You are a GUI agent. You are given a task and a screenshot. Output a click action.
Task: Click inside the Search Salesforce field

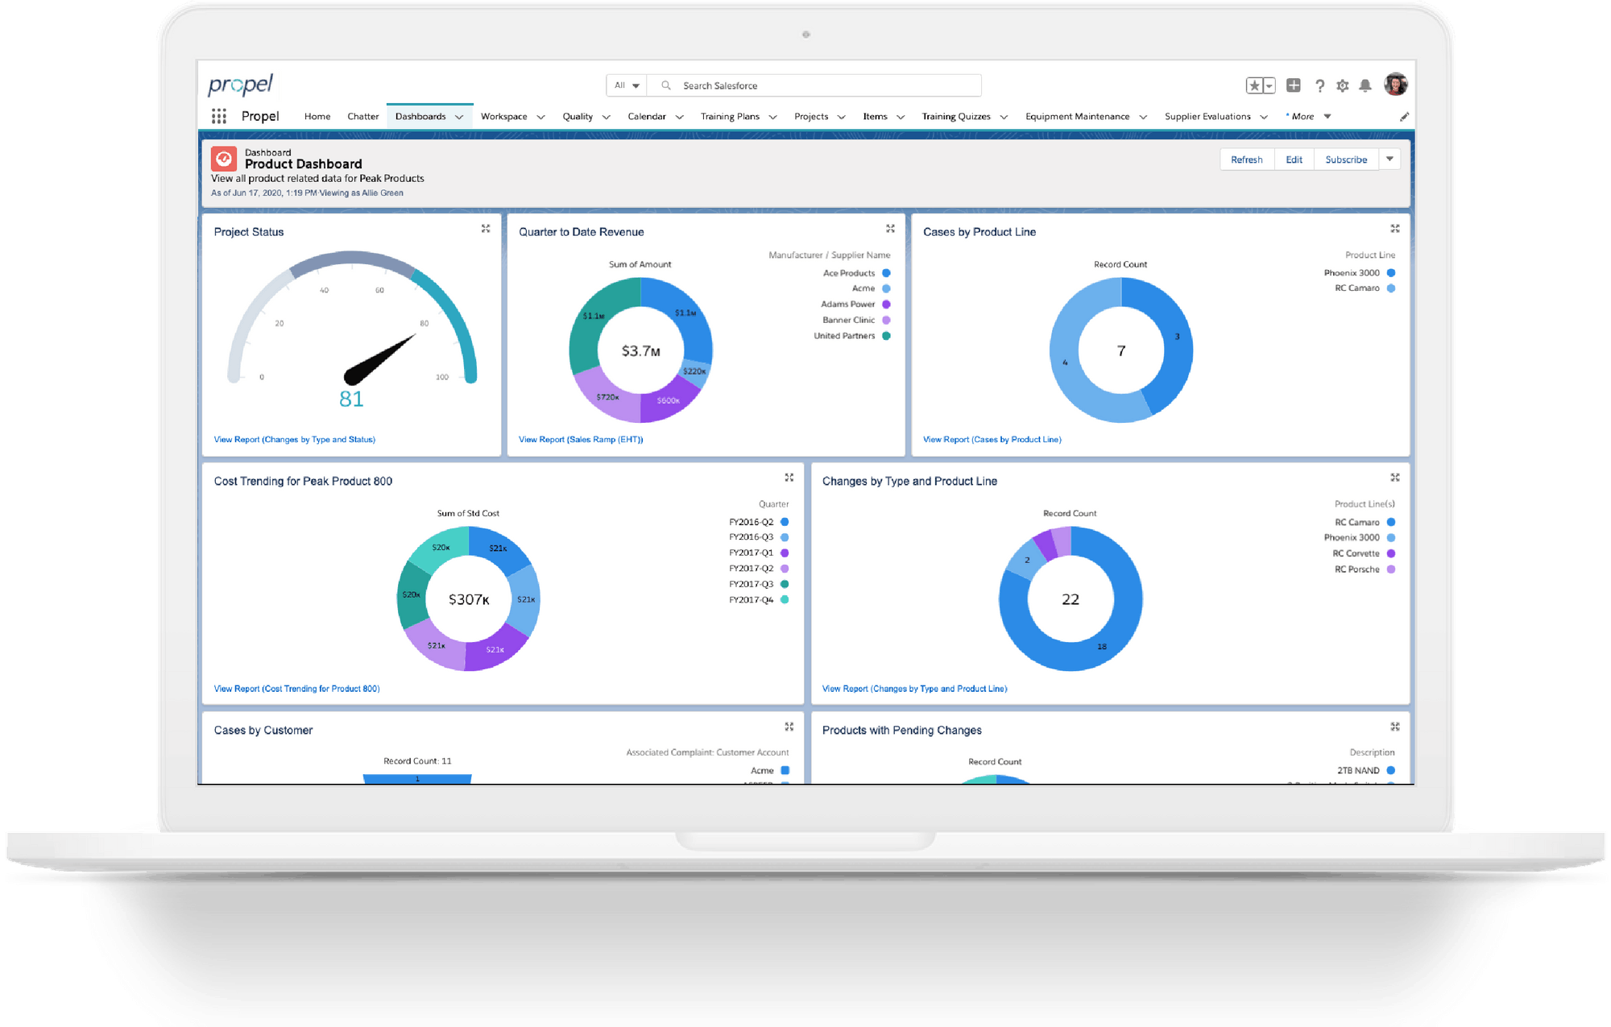click(805, 85)
